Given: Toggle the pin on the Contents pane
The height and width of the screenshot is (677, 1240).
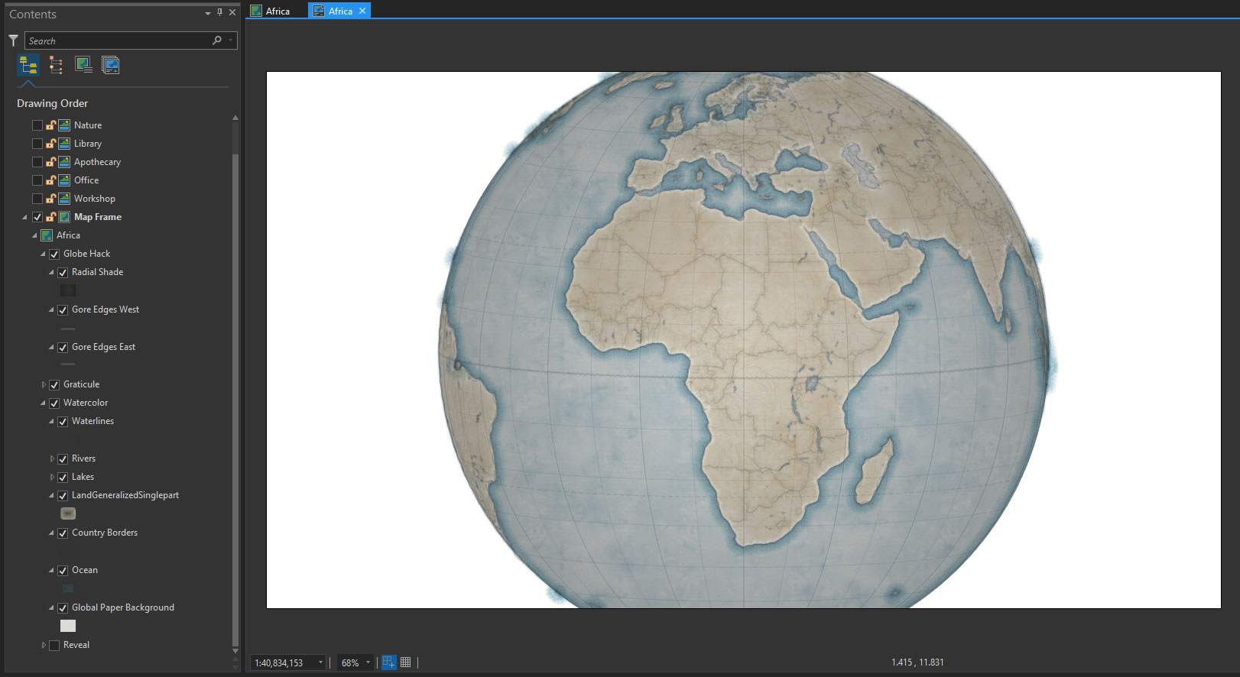Looking at the screenshot, I should coord(220,12).
